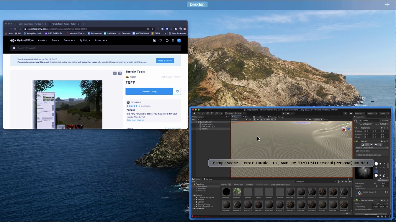Image resolution: width=396 pixels, height=222 pixels.
Task: Open the Shaded draw mode dropdown
Action: coord(239,119)
